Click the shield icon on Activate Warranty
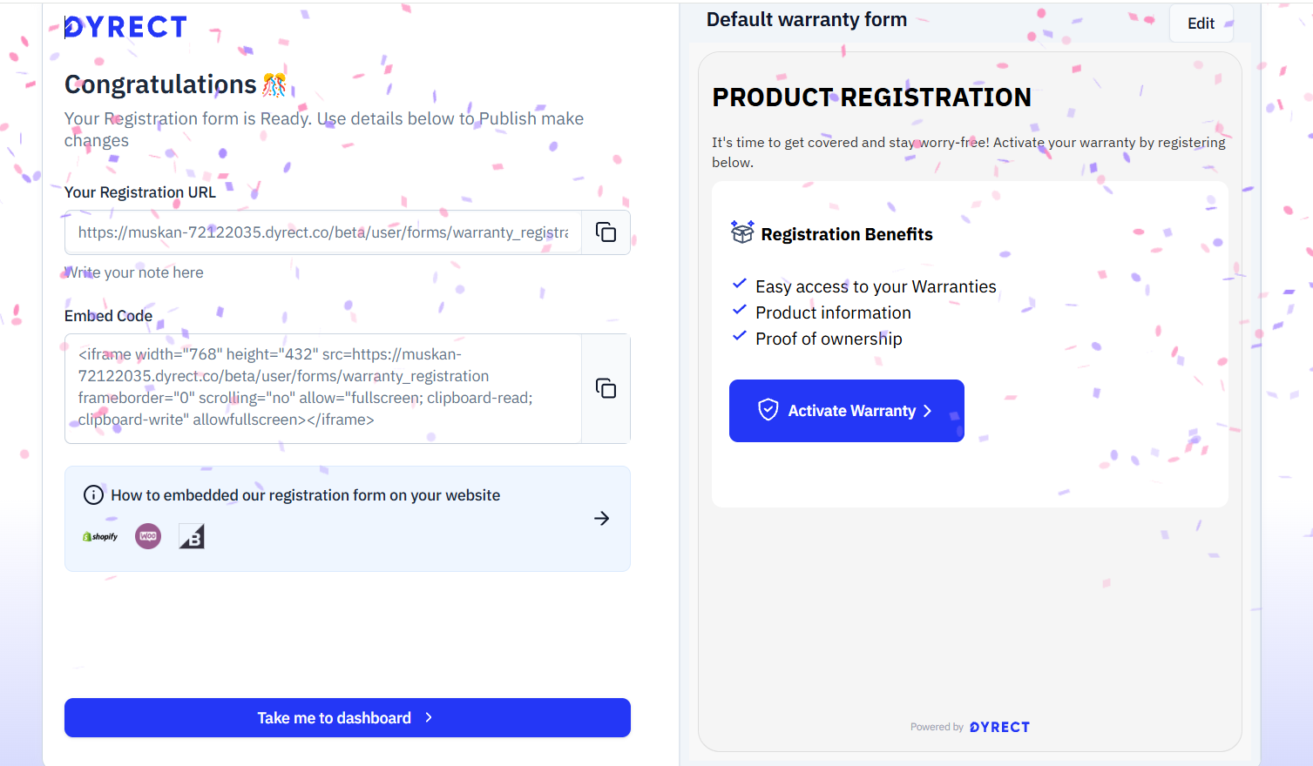Image resolution: width=1313 pixels, height=766 pixels. [768, 410]
